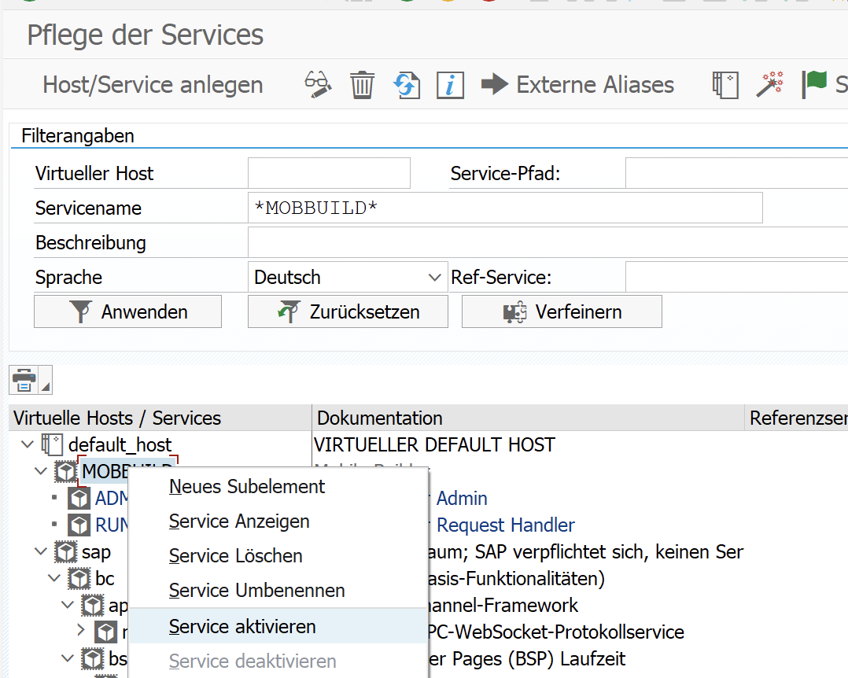Collapse the ap... node chevron under bc
The width and height of the screenshot is (848, 678).
[68, 605]
